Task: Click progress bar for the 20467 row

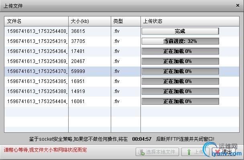Action: click(x=180, y=61)
